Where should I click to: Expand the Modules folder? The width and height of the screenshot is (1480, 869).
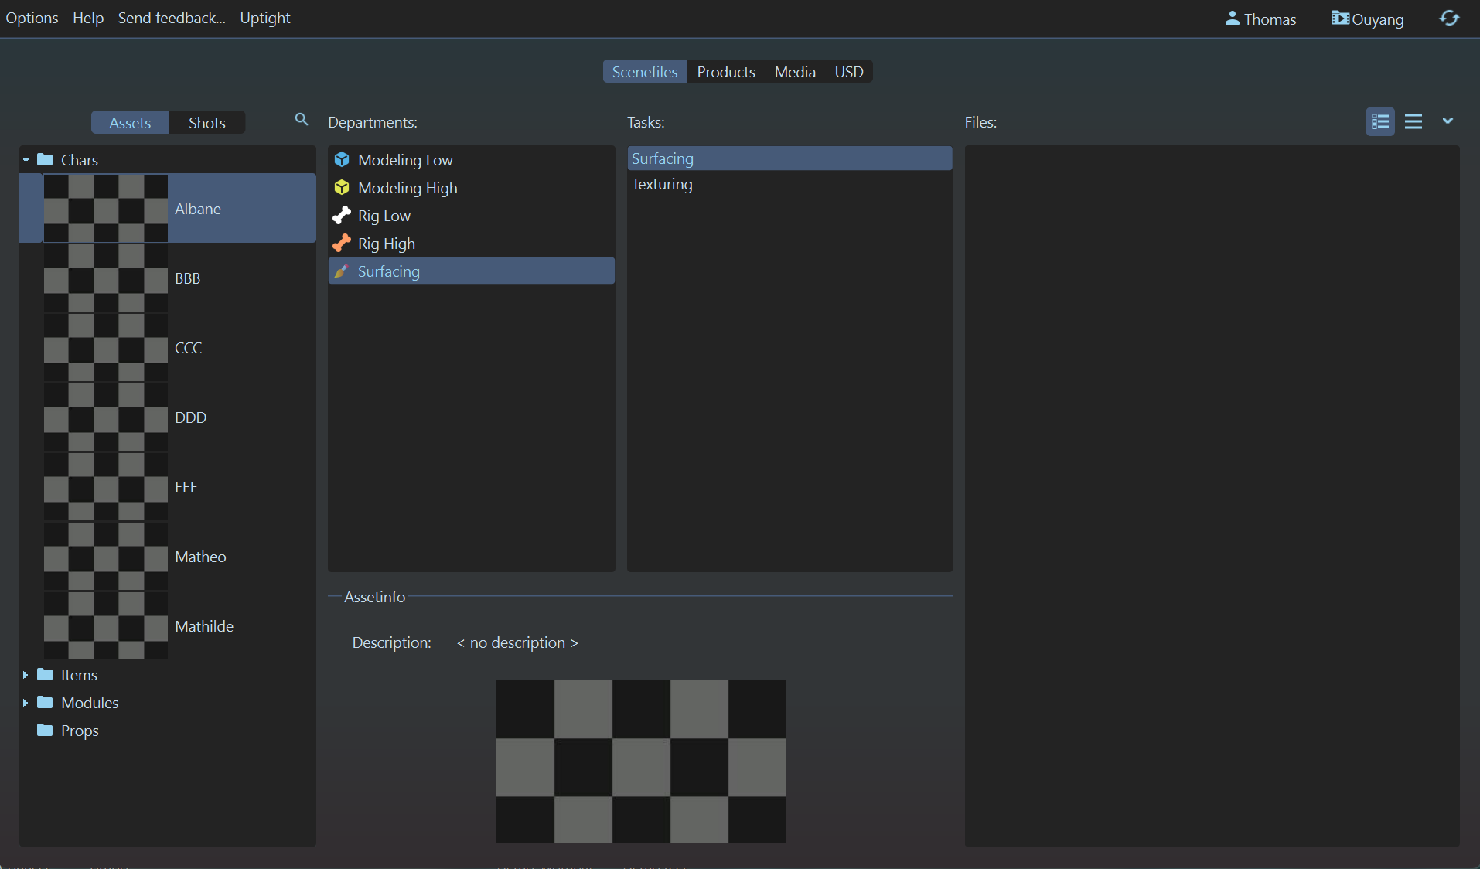pos(26,703)
